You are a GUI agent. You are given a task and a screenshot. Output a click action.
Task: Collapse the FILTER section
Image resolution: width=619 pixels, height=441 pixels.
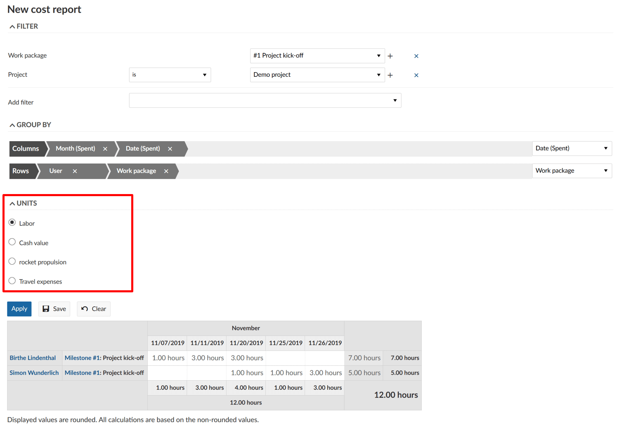tap(24, 26)
